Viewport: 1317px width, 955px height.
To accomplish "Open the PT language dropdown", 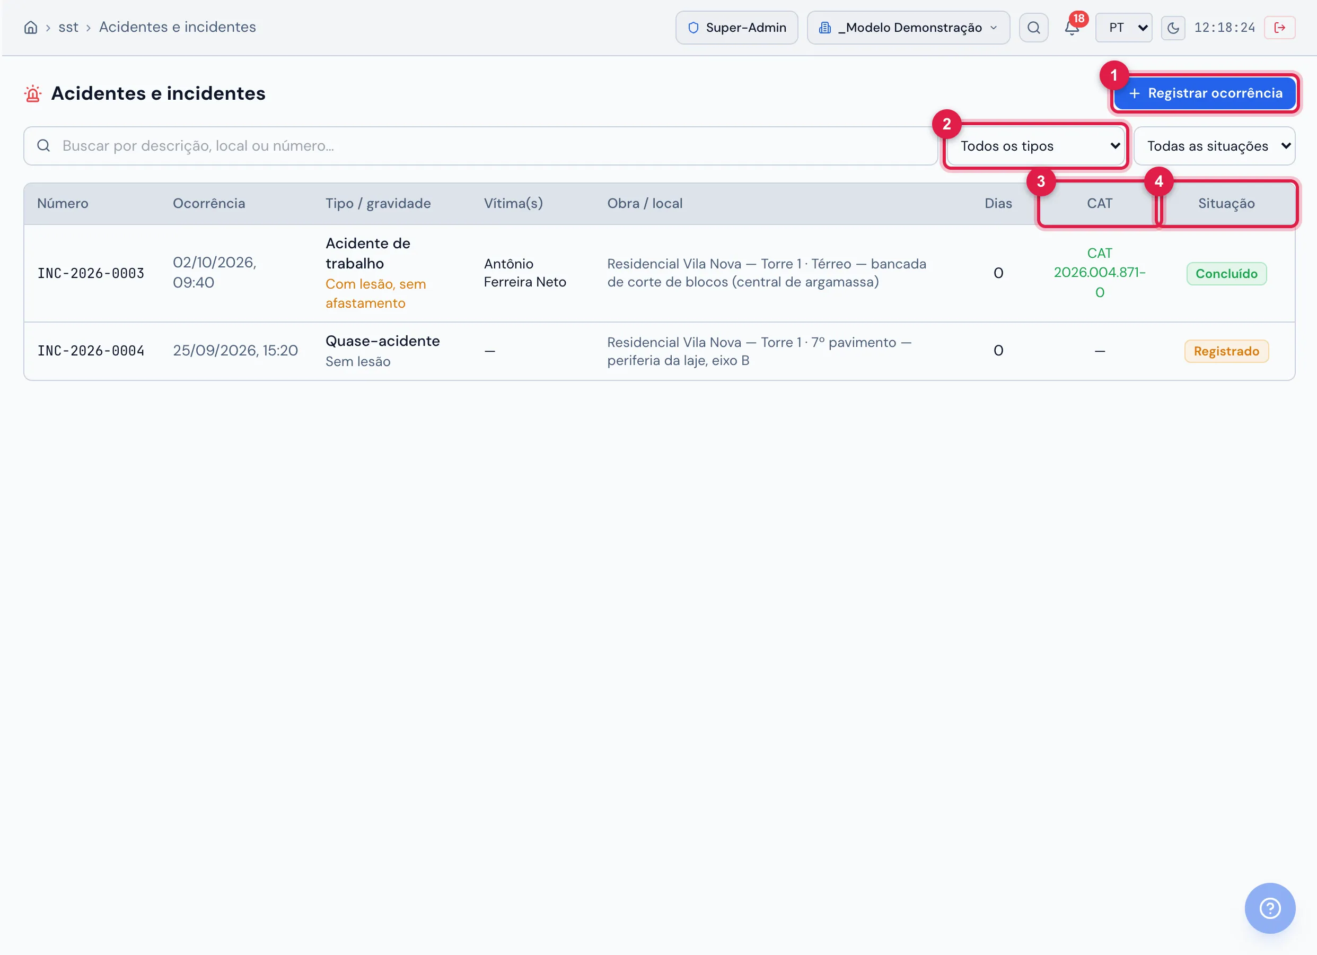I will (x=1123, y=27).
